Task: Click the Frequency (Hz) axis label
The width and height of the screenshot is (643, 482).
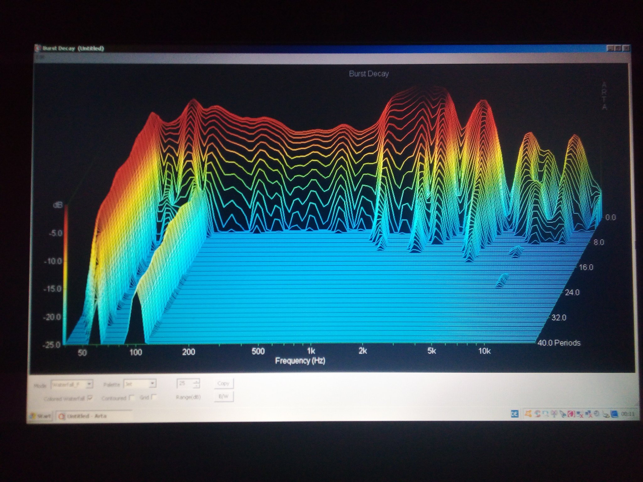Action: (x=300, y=361)
